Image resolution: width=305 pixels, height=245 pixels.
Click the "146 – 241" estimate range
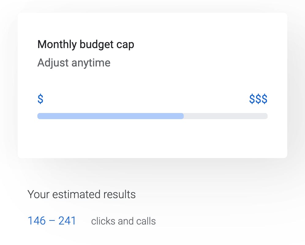point(52,221)
